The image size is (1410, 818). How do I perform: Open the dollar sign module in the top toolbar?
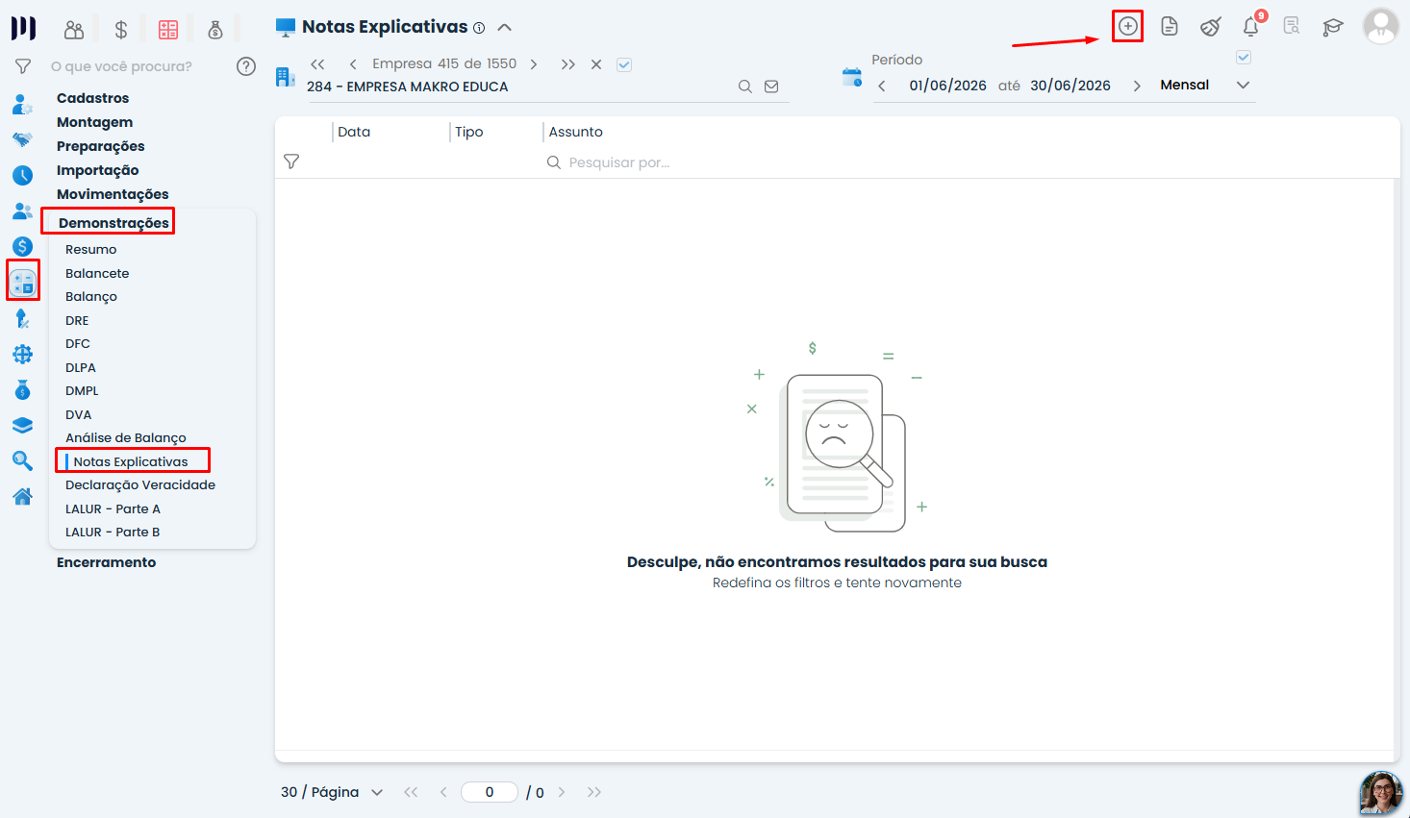click(121, 30)
